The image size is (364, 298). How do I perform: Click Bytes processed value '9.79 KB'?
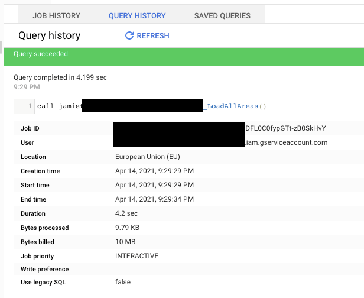(127, 228)
